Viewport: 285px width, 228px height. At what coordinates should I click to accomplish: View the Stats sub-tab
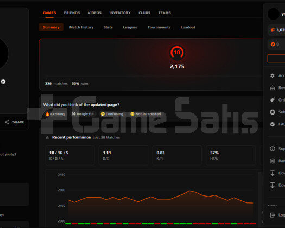coord(108,27)
